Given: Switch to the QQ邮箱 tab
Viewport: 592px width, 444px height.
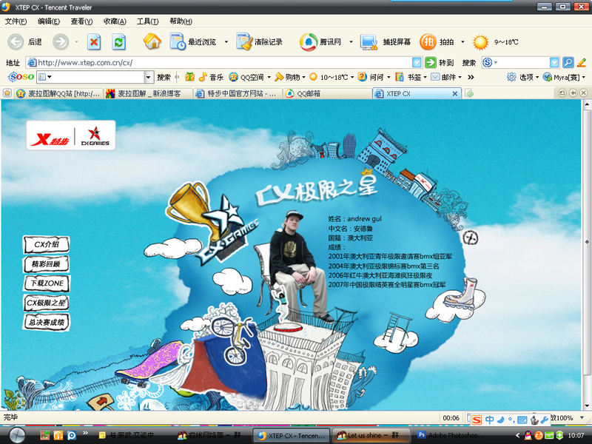Looking at the screenshot, I should coord(327,93).
